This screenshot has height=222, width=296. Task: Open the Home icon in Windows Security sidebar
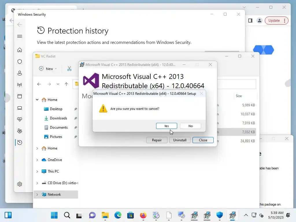(x=20, y=50)
